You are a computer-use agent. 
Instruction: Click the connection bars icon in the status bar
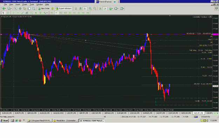tap(196, 117)
